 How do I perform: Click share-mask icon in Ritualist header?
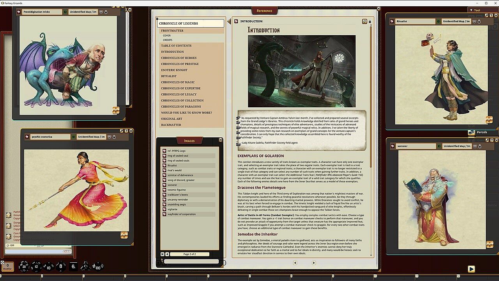tap(475, 21)
